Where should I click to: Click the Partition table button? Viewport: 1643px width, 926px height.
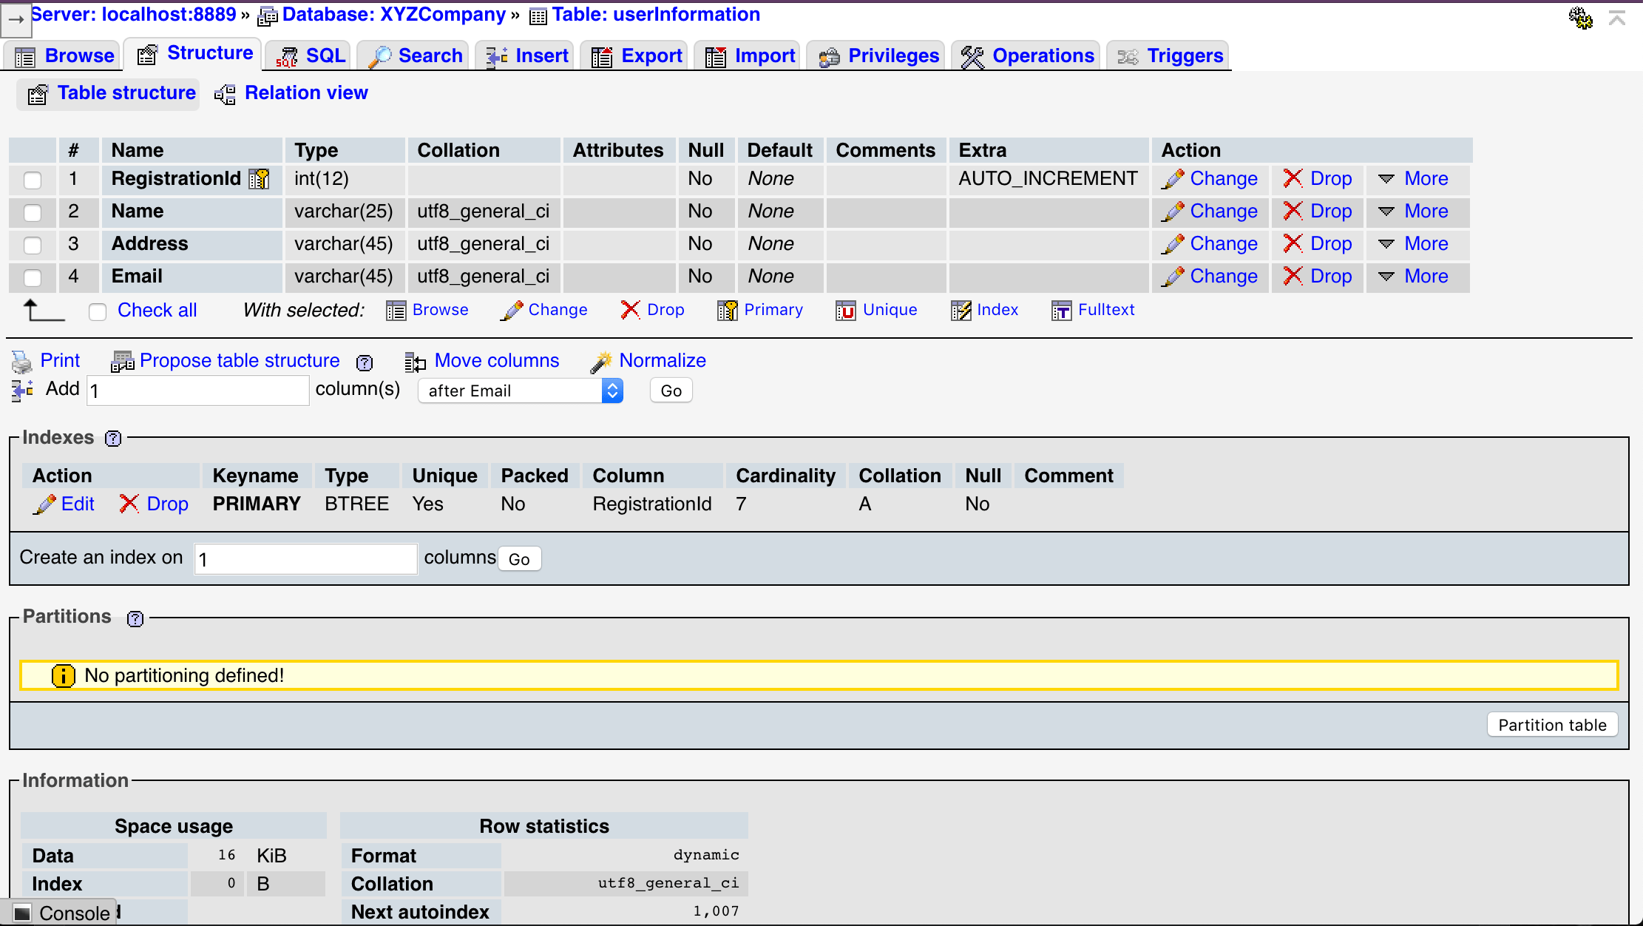coord(1551,725)
